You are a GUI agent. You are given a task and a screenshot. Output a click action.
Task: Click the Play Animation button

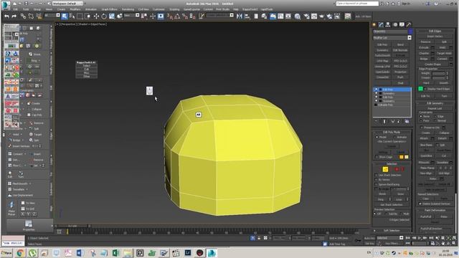click(x=420, y=238)
